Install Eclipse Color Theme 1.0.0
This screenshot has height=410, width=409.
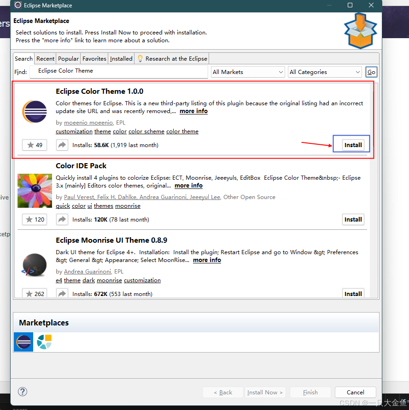(353, 145)
